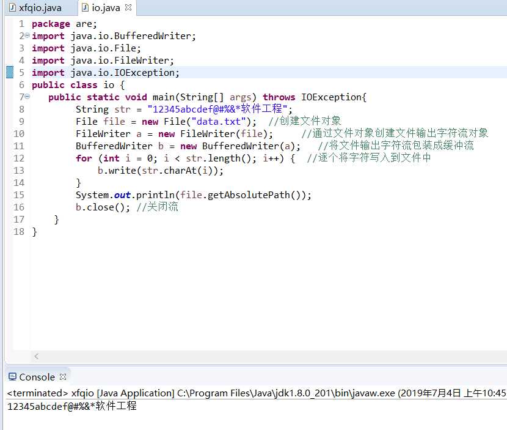
Task: Click 'new FileWriter(file)' on line 10
Action: pos(213,134)
